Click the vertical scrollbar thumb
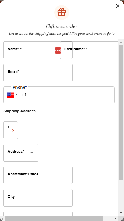 (x=121, y=113)
